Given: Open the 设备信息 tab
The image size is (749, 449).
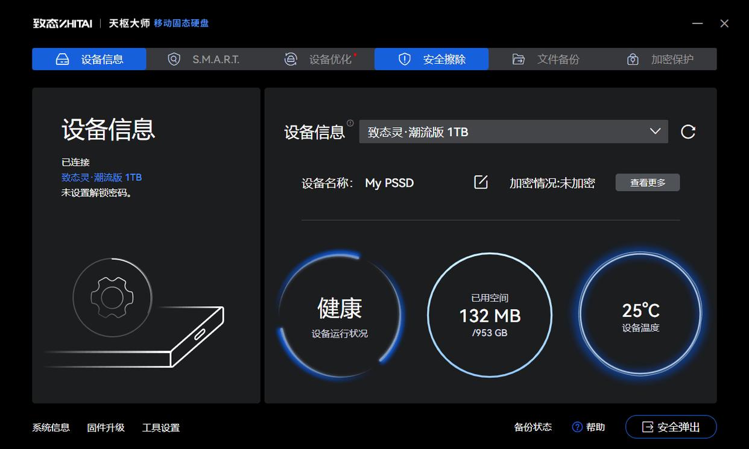Looking at the screenshot, I should click(89, 59).
